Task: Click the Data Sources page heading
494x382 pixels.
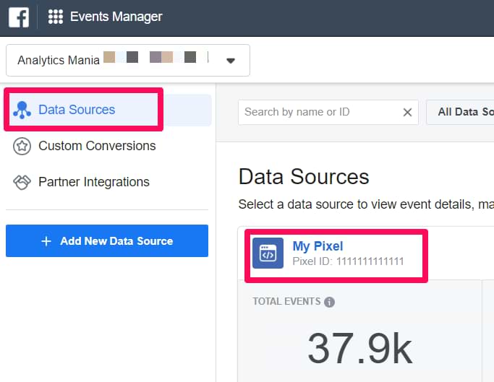Action: click(304, 176)
